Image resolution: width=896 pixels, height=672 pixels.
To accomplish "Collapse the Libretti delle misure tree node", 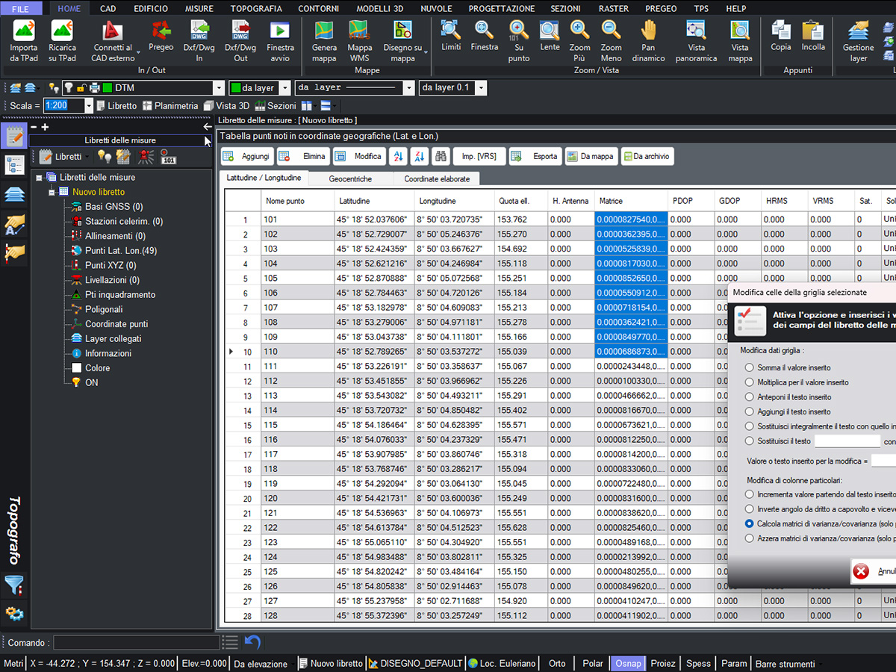I will (x=39, y=177).
